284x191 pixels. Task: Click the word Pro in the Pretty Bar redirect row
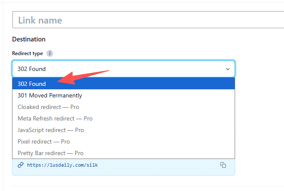tap(79, 153)
